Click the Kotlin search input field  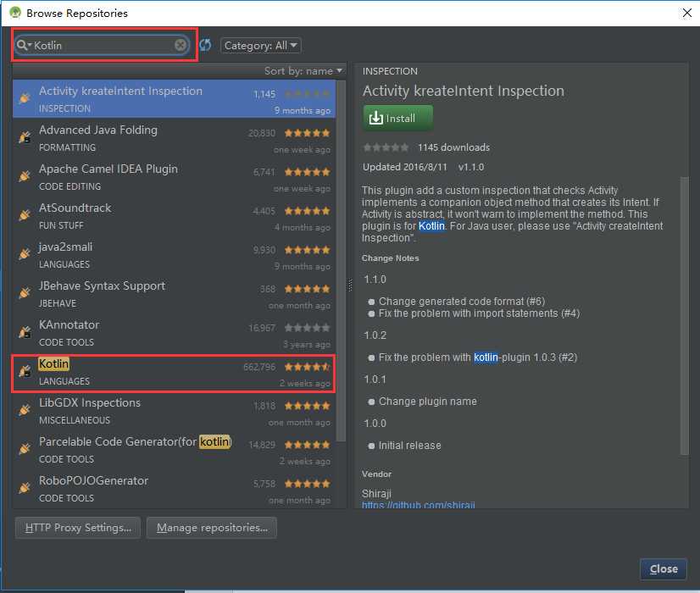point(103,45)
